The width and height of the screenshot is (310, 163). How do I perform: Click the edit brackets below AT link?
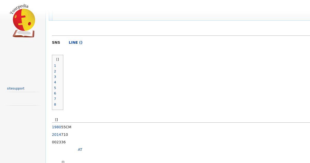click(63, 162)
